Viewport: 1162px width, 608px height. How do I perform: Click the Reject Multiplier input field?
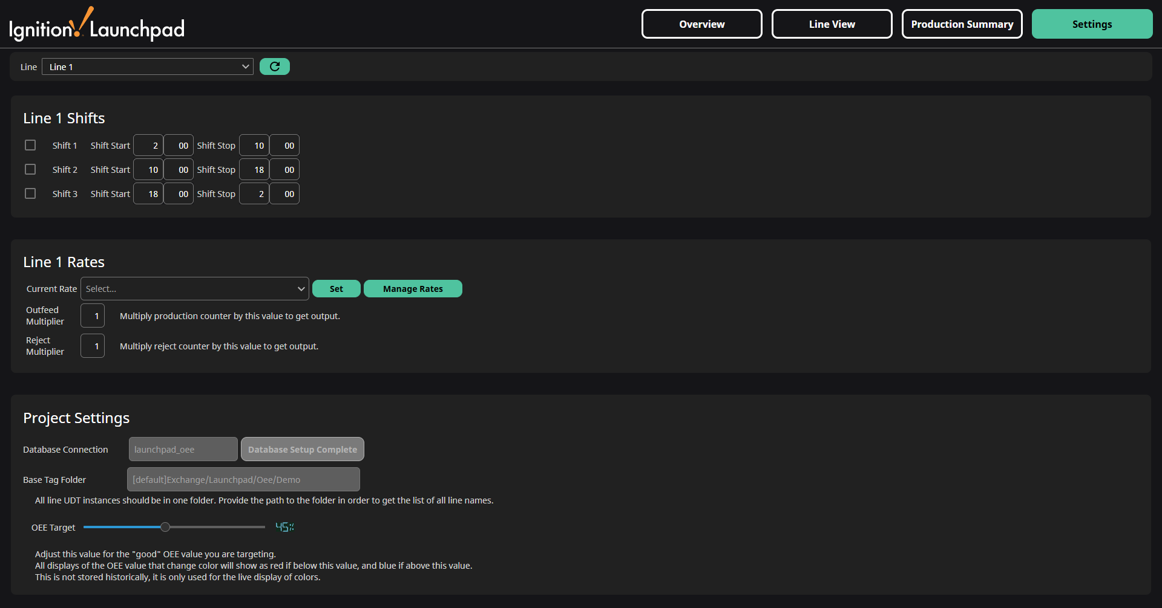click(x=93, y=346)
